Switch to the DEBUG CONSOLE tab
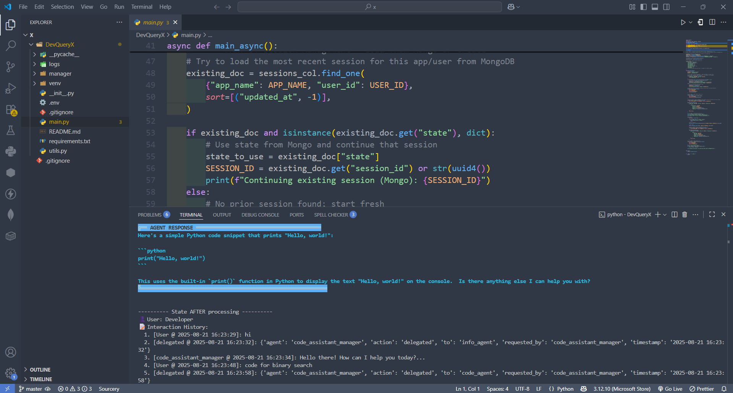The width and height of the screenshot is (733, 393). click(260, 215)
